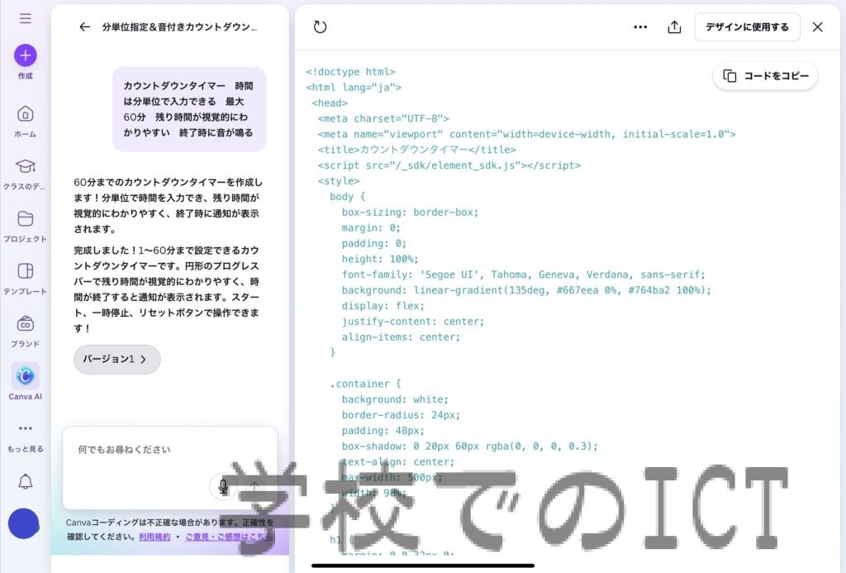Open the ブランド sidebar icon
This screenshot has height=573, width=846.
click(x=26, y=324)
